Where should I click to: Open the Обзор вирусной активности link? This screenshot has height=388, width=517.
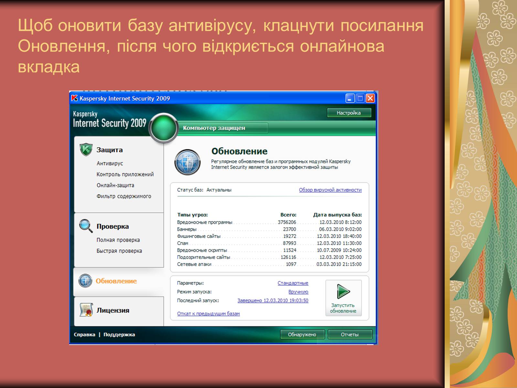[x=330, y=190]
